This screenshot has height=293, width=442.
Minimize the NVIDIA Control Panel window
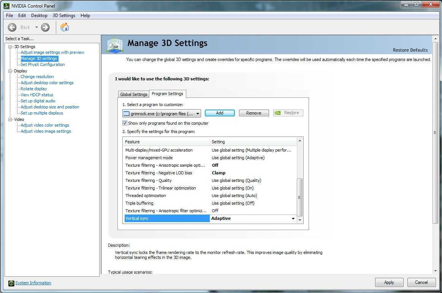(x=406, y=5)
